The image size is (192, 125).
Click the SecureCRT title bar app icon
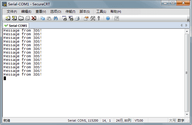tap(5, 4)
